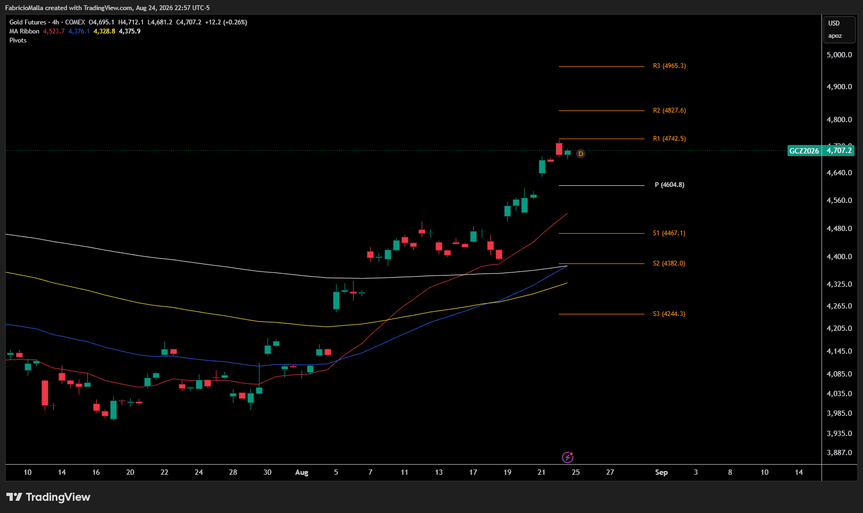
Task: Click the 21 date label on the time axis
Action: tap(541, 472)
